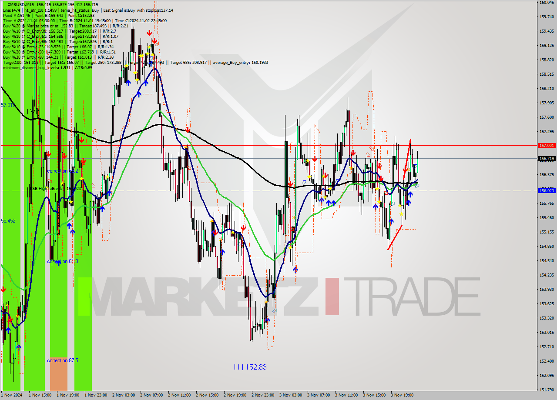Click the '| | | 152.83' low label
Viewport: 557px width, 400px height.
tap(250, 367)
